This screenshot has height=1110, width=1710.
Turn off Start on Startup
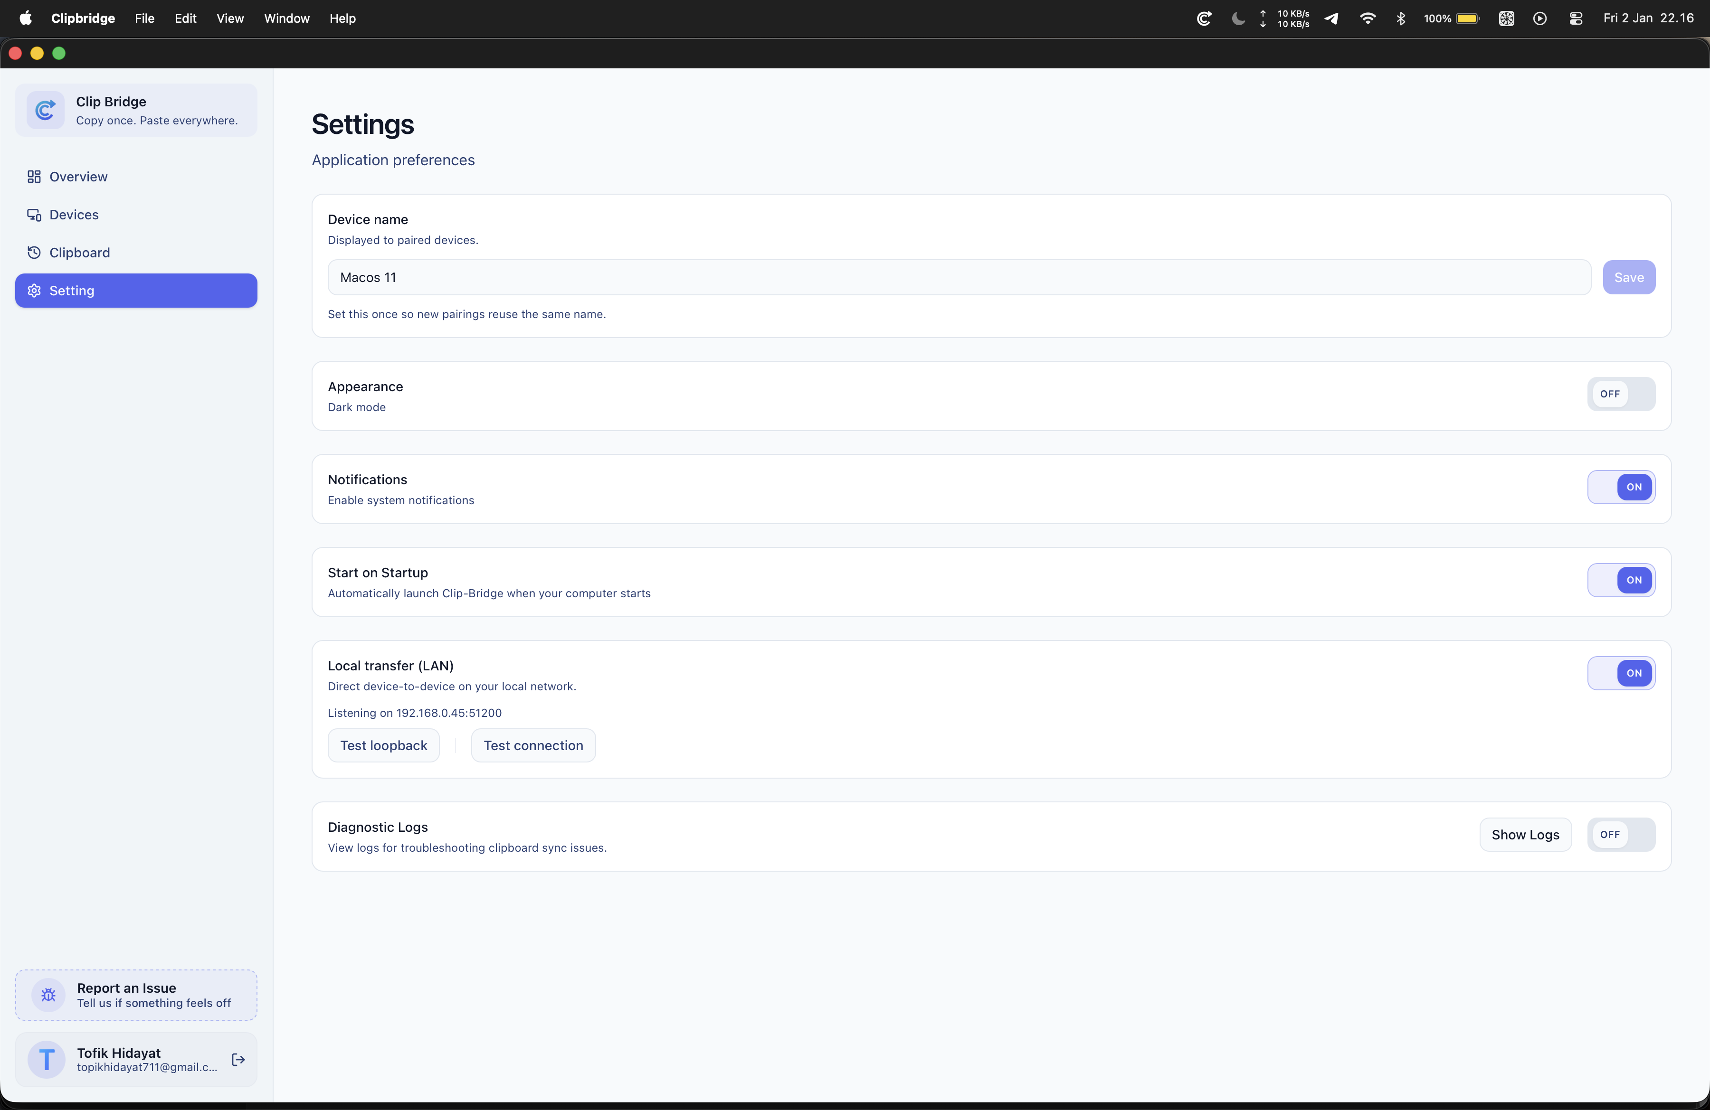tap(1621, 580)
